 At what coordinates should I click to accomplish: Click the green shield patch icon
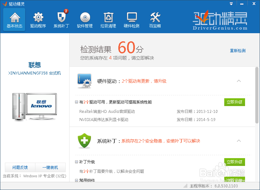(84, 141)
